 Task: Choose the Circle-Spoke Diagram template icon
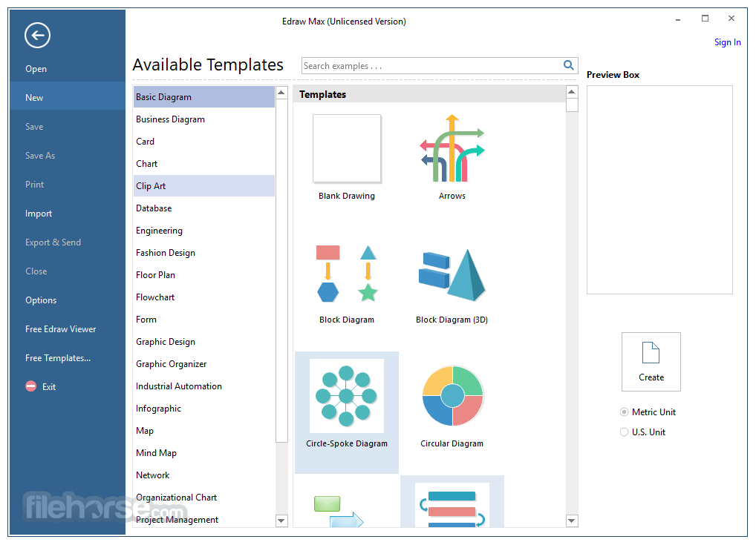[346, 396]
